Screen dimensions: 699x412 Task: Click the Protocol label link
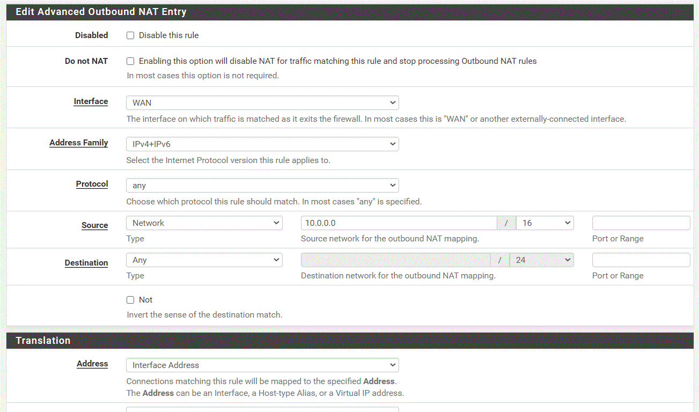click(92, 184)
